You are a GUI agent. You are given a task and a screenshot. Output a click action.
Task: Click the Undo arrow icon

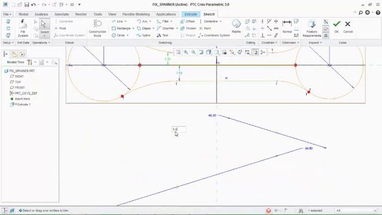pos(33,5)
